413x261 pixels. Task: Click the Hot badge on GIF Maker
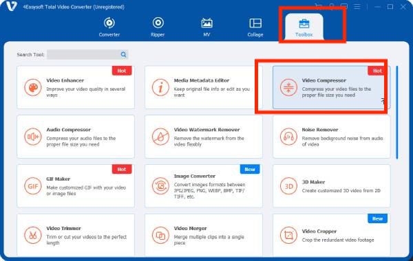tap(122, 169)
